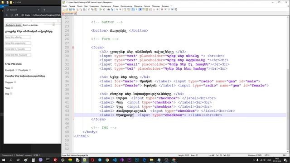This screenshot has height=163, width=290.
Task: Toggle the Show All Characters icon
Action: coord(136,9)
